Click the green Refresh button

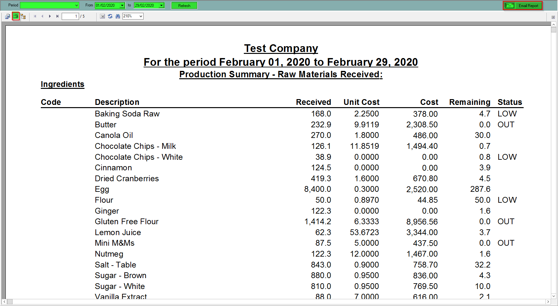[184, 6]
